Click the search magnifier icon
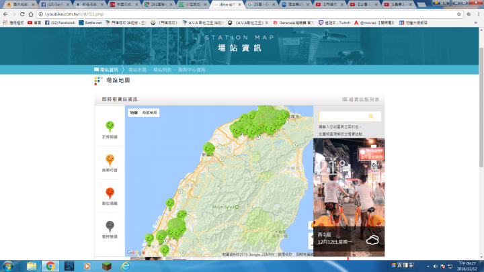 coord(371,116)
